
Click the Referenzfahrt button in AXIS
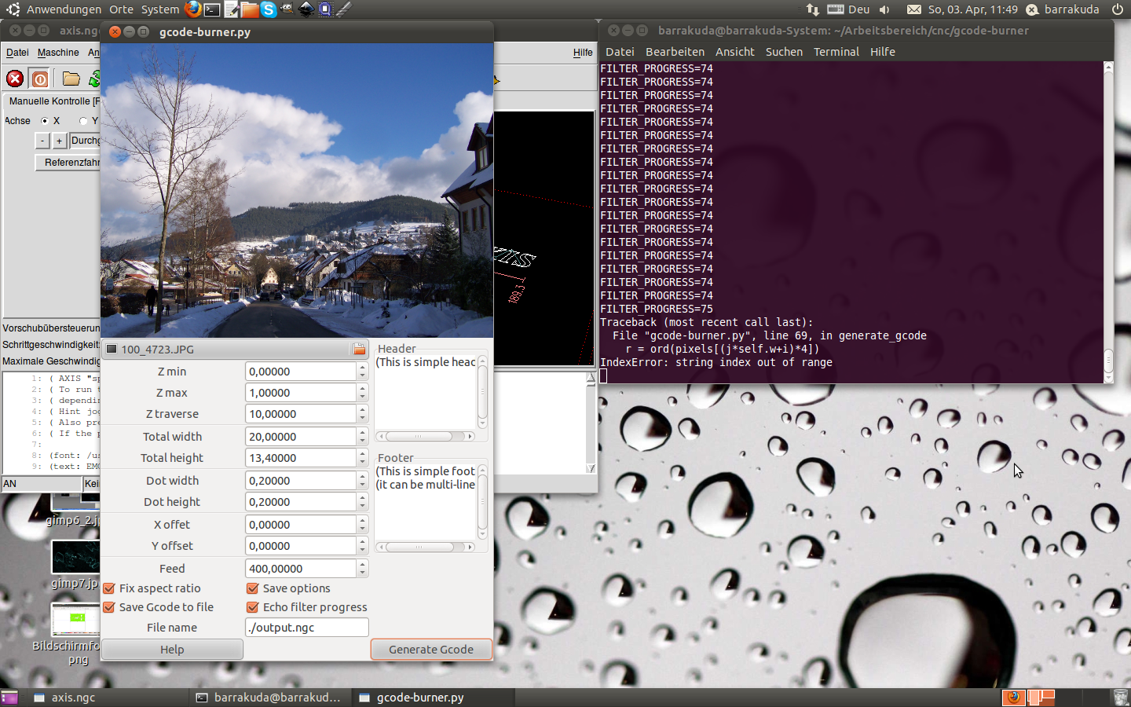pos(68,163)
